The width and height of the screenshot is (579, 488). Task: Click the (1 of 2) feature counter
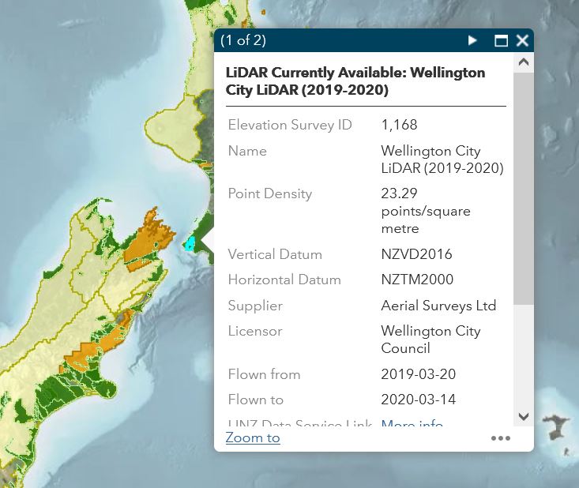pyautogui.click(x=243, y=40)
